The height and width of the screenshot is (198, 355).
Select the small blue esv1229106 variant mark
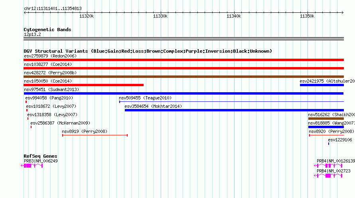329,144
